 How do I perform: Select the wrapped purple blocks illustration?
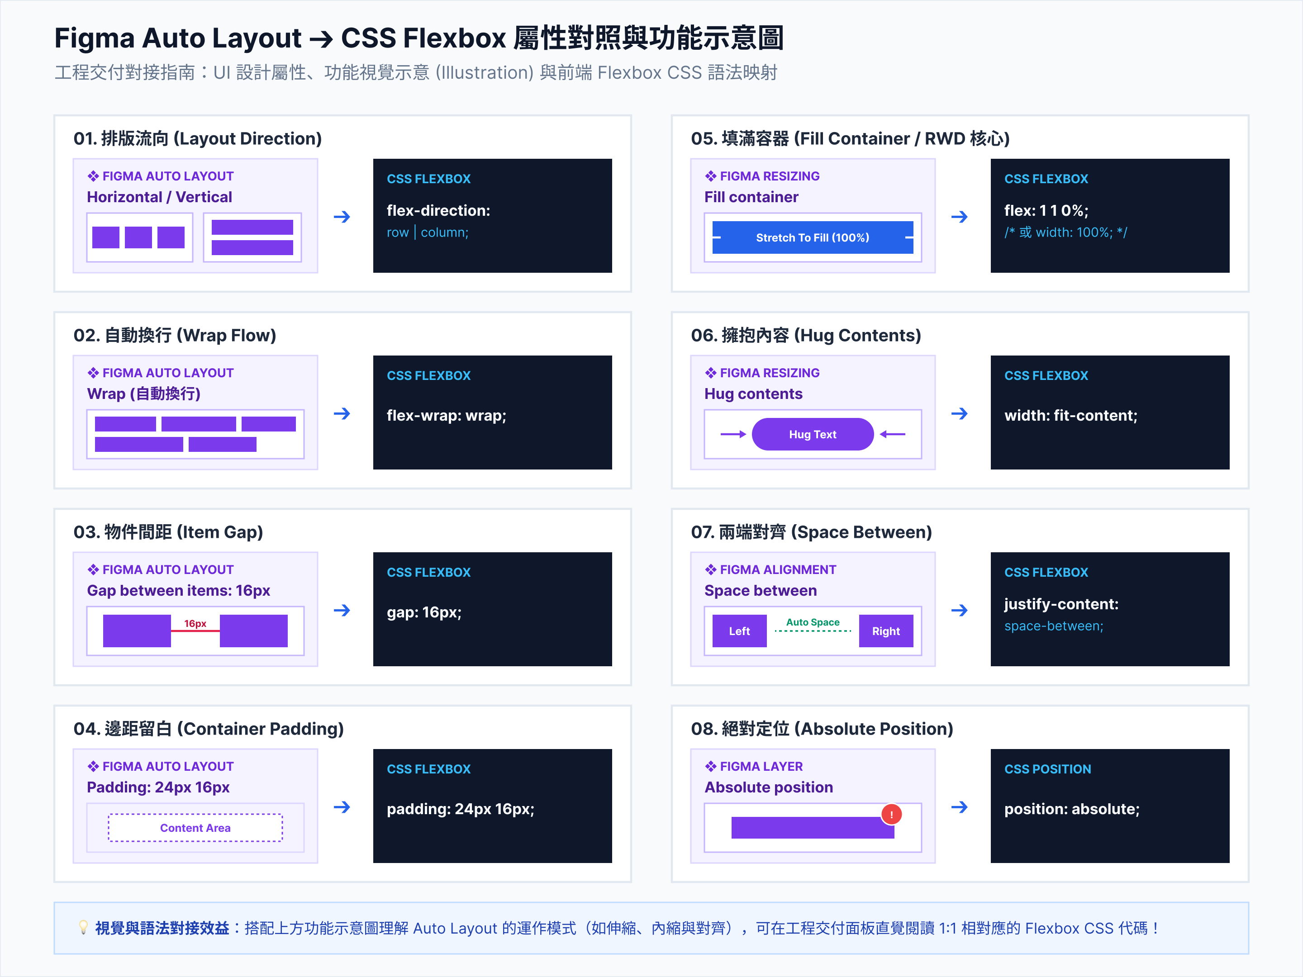pyautogui.click(x=195, y=434)
